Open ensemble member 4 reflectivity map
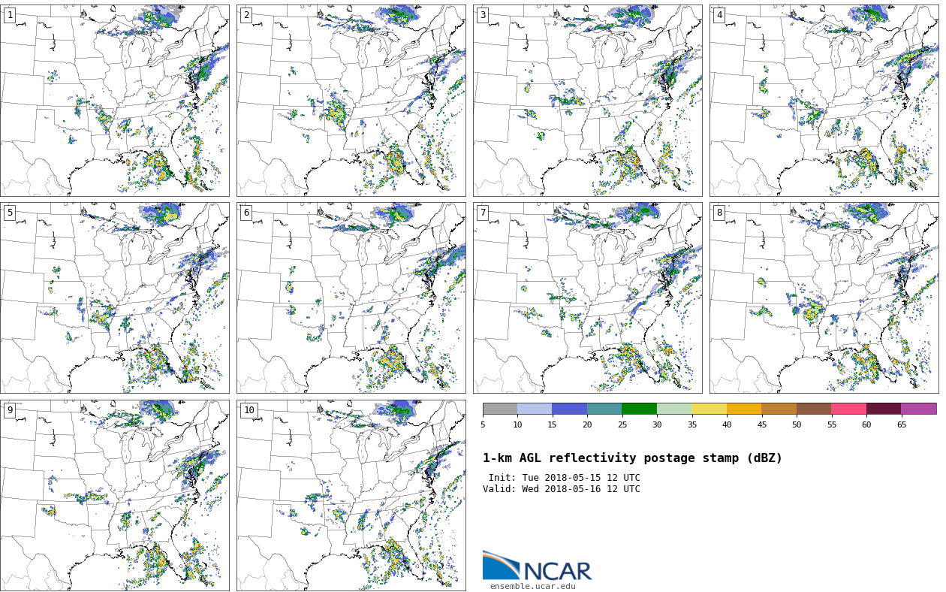This screenshot has width=946, height=592. pyautogui.click(x=824, y=101)
